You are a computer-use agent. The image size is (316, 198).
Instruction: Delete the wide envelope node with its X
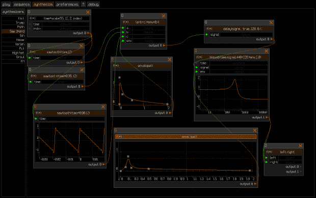pos(255,131)
